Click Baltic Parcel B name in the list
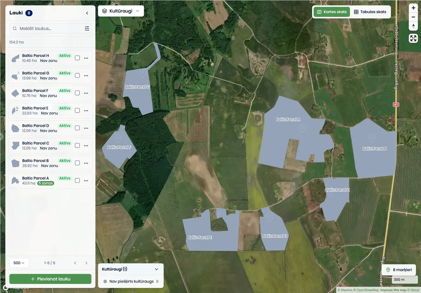The height and width of the screenshot is (293, 421). pos(35,161)
